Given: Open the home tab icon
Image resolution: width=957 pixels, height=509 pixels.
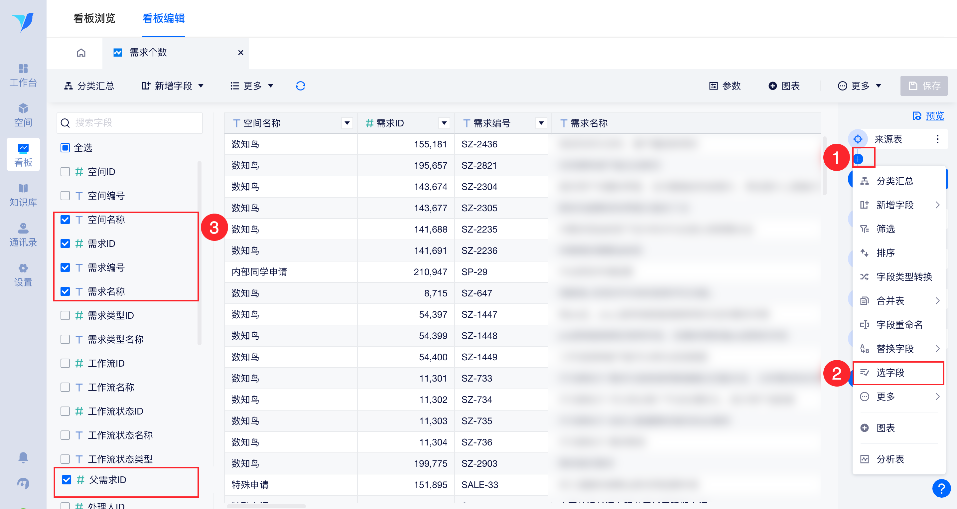Looking at the screenshot, I should [x=81, y=53].
